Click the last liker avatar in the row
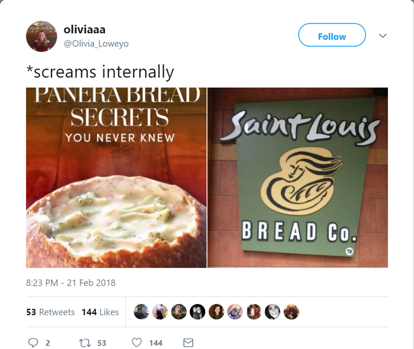Viewport: 414px width, 349px height. coord(291,312)
